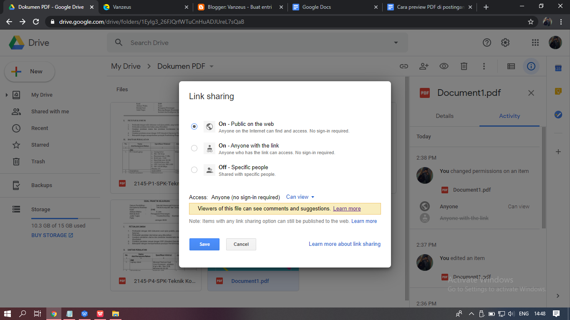Choose Off - Specific people option

tap(194, 170)
